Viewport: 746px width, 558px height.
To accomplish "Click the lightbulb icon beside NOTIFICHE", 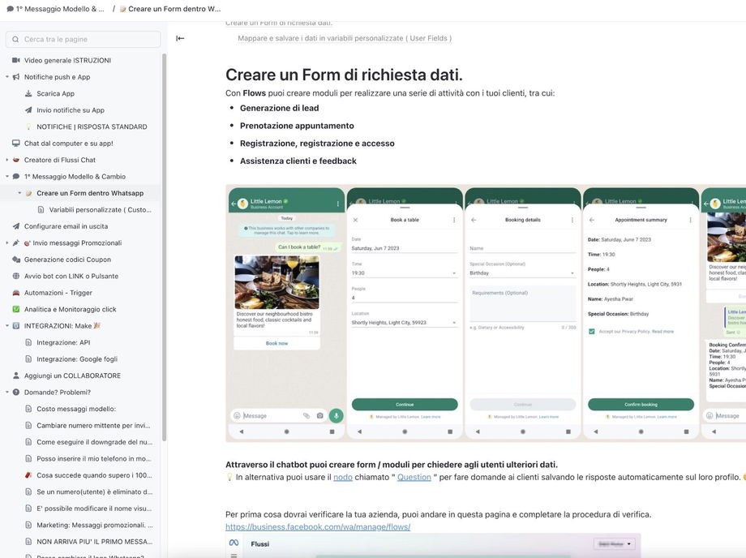I will click(x=28, y=127).
